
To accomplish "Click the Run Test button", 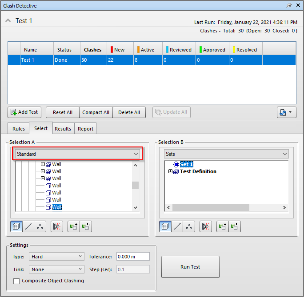I will [190, 267].
